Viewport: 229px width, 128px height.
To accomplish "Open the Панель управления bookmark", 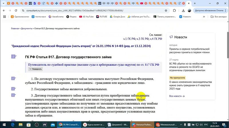I will coord(165,17).
